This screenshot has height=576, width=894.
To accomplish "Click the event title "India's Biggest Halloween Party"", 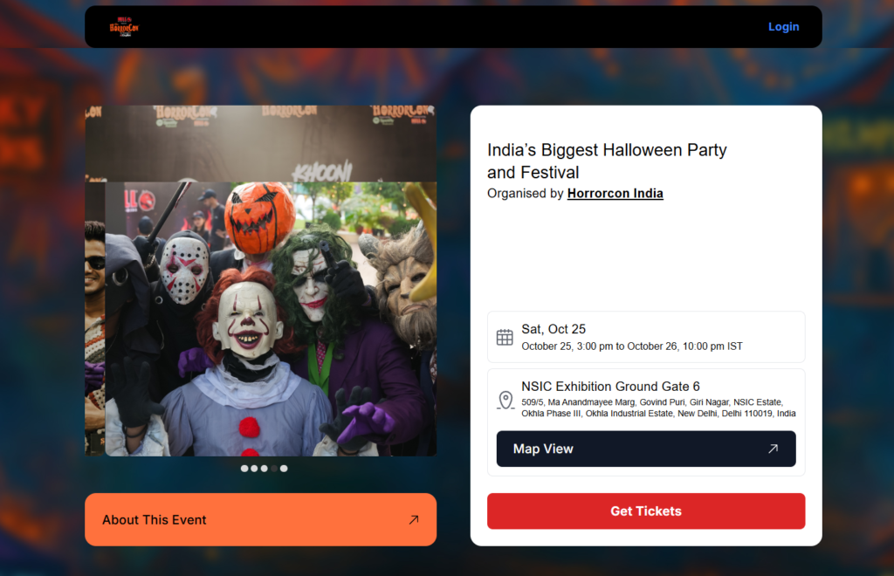I will 607,150.
